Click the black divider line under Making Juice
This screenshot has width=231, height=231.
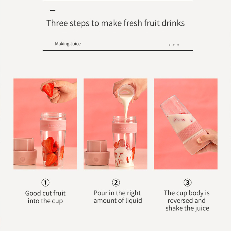118,51
